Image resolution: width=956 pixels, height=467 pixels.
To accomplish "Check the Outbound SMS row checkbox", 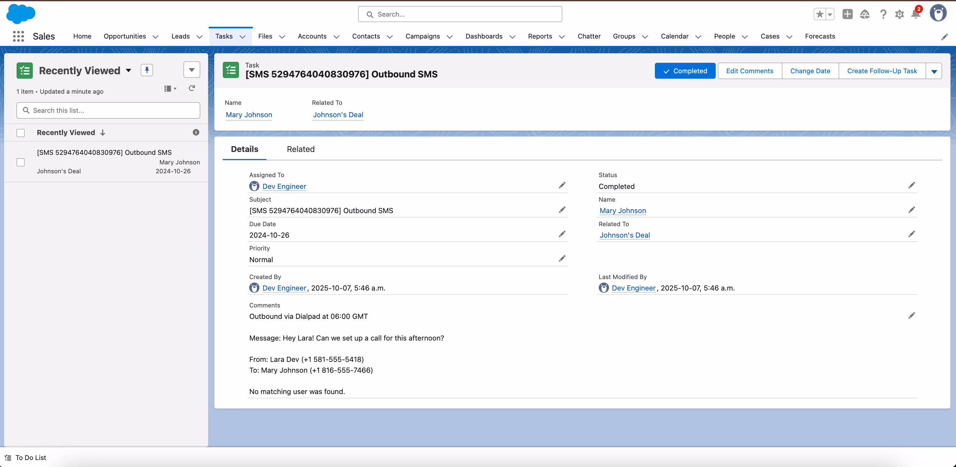I will point(20,162).
